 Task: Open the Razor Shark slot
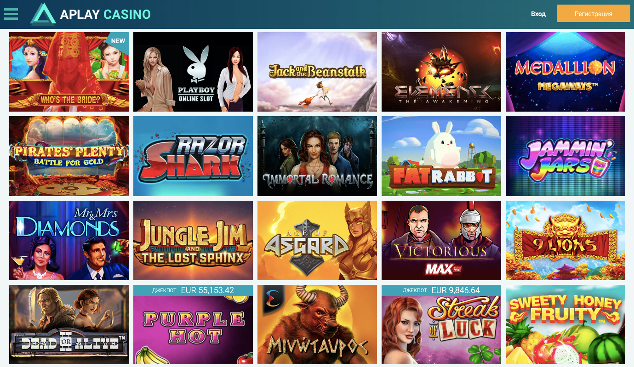(193, 156)
